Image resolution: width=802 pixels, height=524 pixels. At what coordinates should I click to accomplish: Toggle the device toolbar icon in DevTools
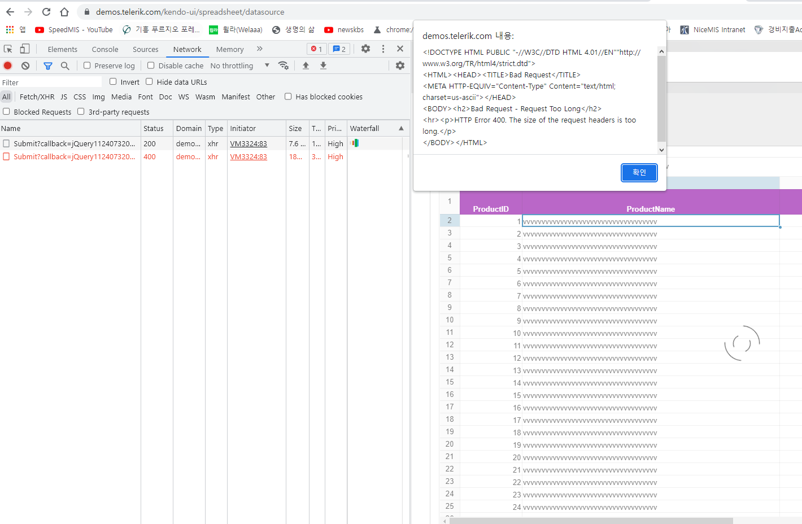25,49
